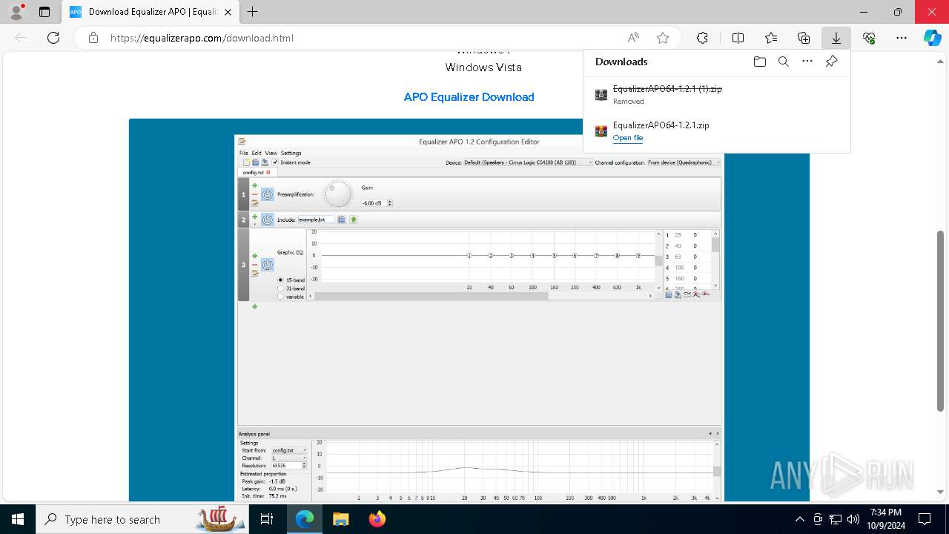This screenshot has height=534, width=949.
Task: Select the EqualizerAPO64-1.2.1.zip download entry
Action: [716, 131]
